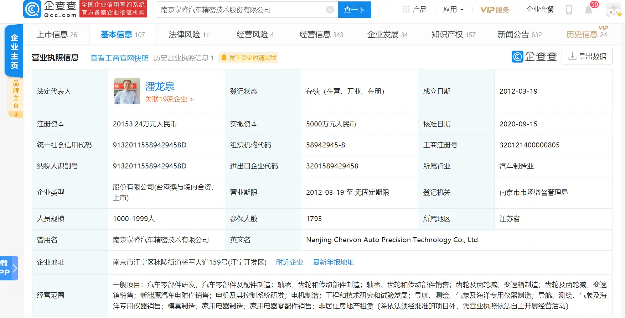This screenshot has height=318, width=625.
Task: Switch to the 基本信息 tab
Action: coord(123,35)
